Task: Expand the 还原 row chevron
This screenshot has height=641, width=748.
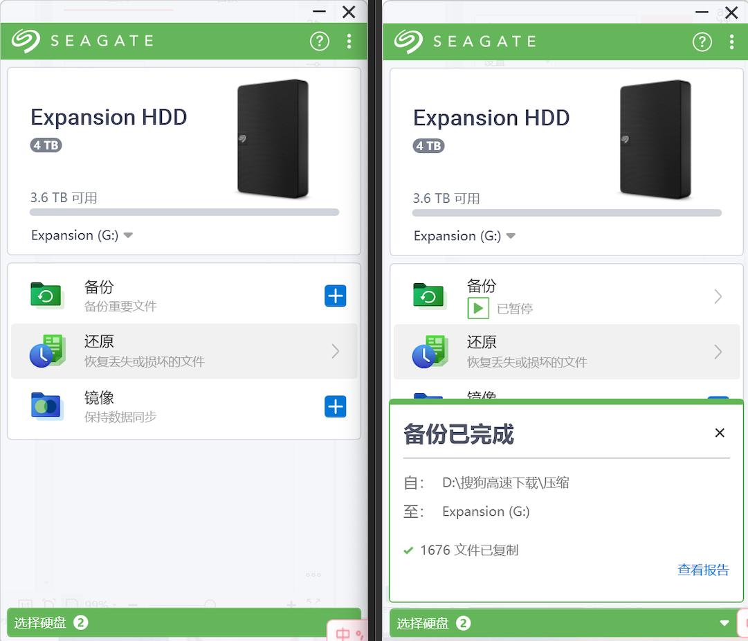Action: tap(337, 351)
